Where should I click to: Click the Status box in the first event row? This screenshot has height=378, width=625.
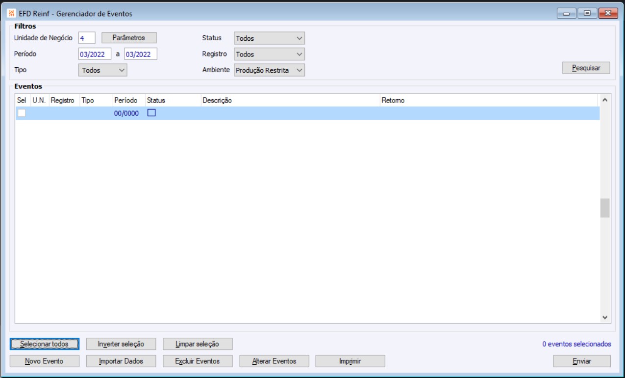click(151, 113)
